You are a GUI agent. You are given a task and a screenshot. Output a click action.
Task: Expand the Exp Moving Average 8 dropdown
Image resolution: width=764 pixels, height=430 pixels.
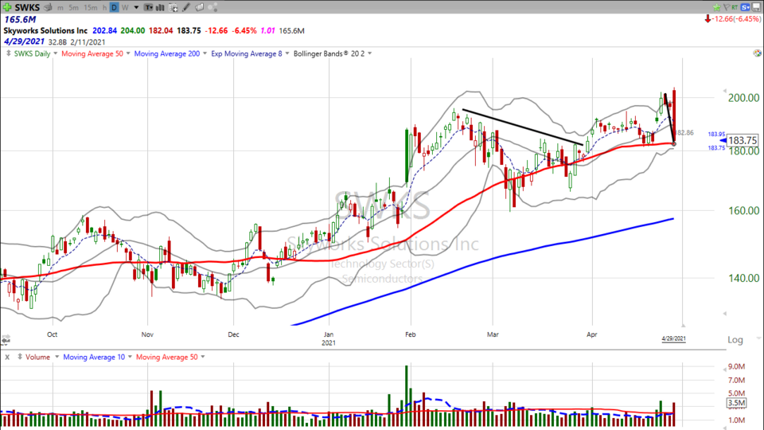coord(286,53)
